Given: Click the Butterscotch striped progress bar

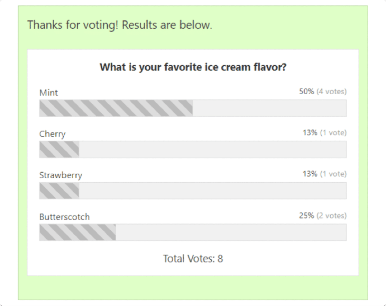Looking at the screenshot, I should click(77, 232).
